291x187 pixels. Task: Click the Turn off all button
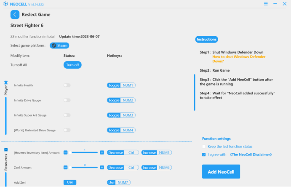[72, 65]
